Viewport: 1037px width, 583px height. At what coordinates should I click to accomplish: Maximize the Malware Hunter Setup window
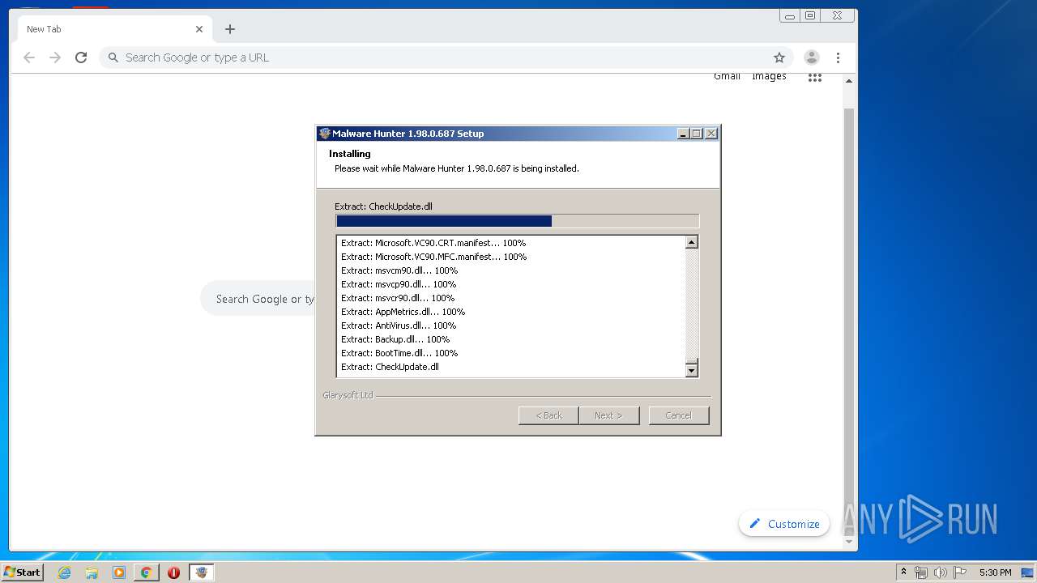tap(697, 134)
